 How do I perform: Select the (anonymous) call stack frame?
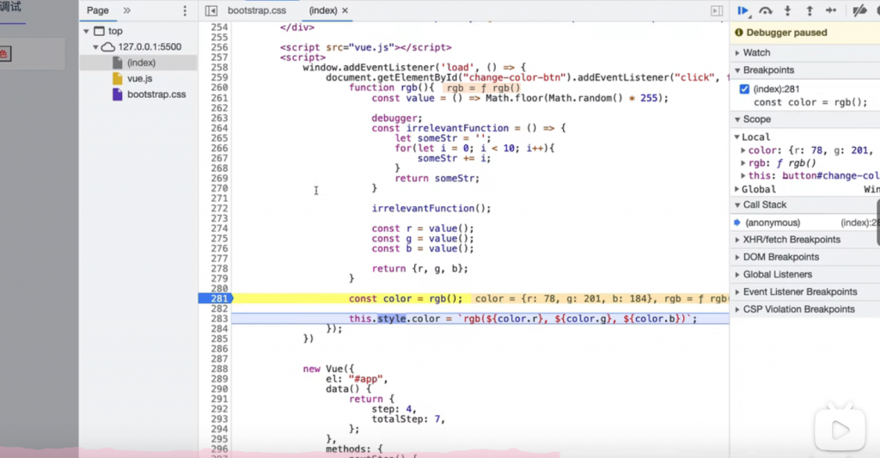[773, 223]
